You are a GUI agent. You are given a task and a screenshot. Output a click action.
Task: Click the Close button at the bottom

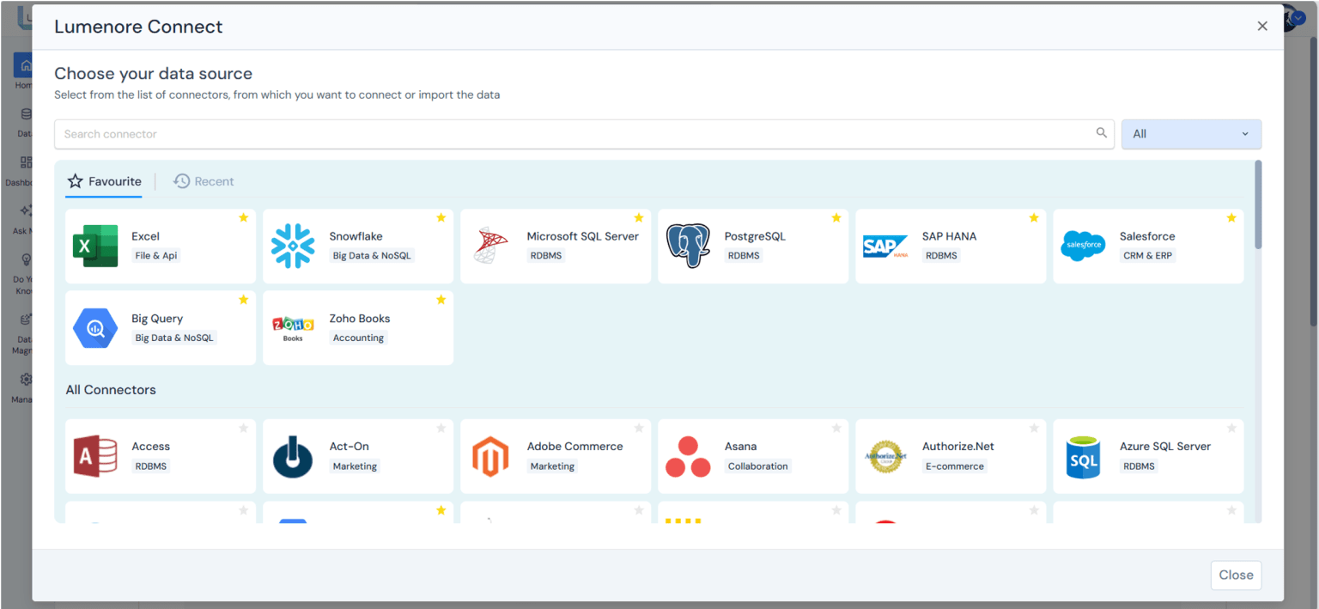tap(1236, 575)
